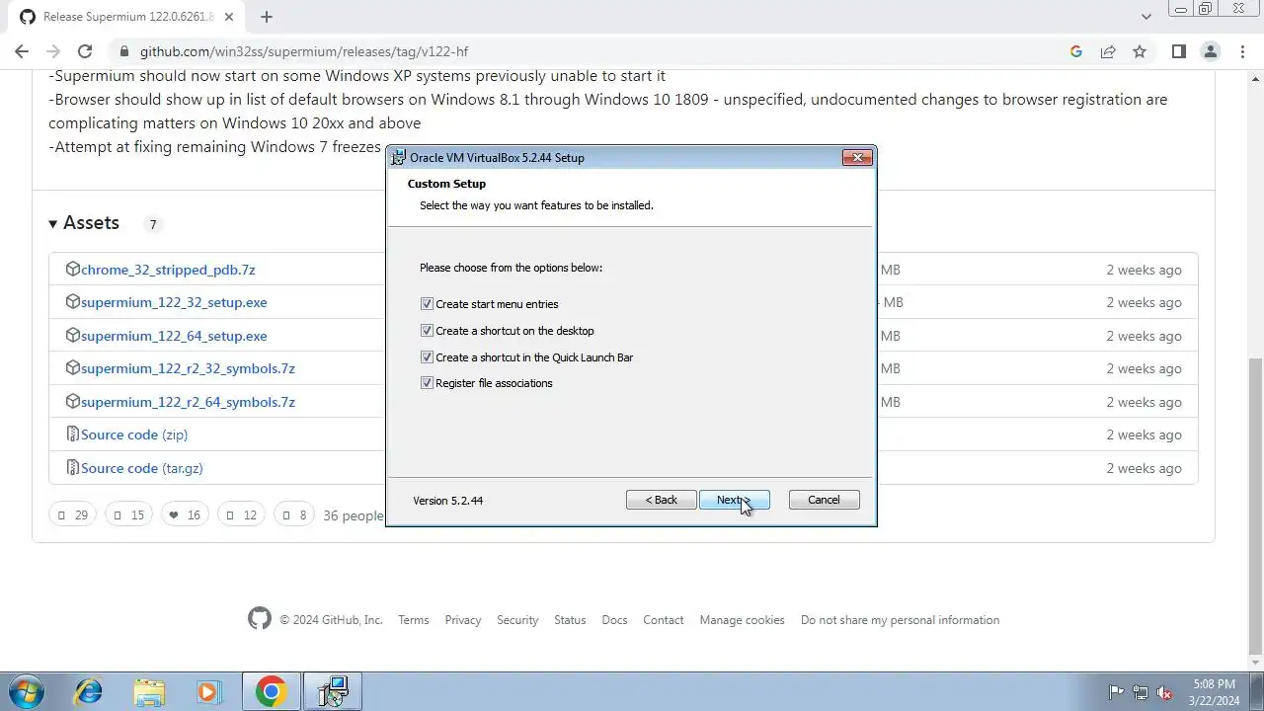The width and height of the screenshot is (1264, 711).
Task: Go back with the < Back button
Action: point(661,500)
